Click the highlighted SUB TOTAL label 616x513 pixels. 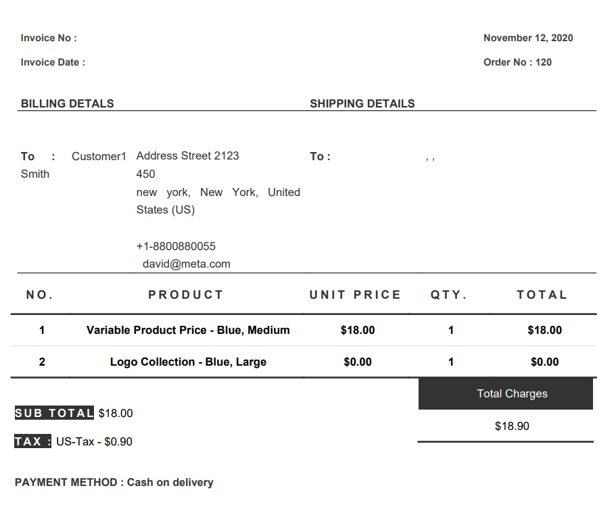(54, 413)
